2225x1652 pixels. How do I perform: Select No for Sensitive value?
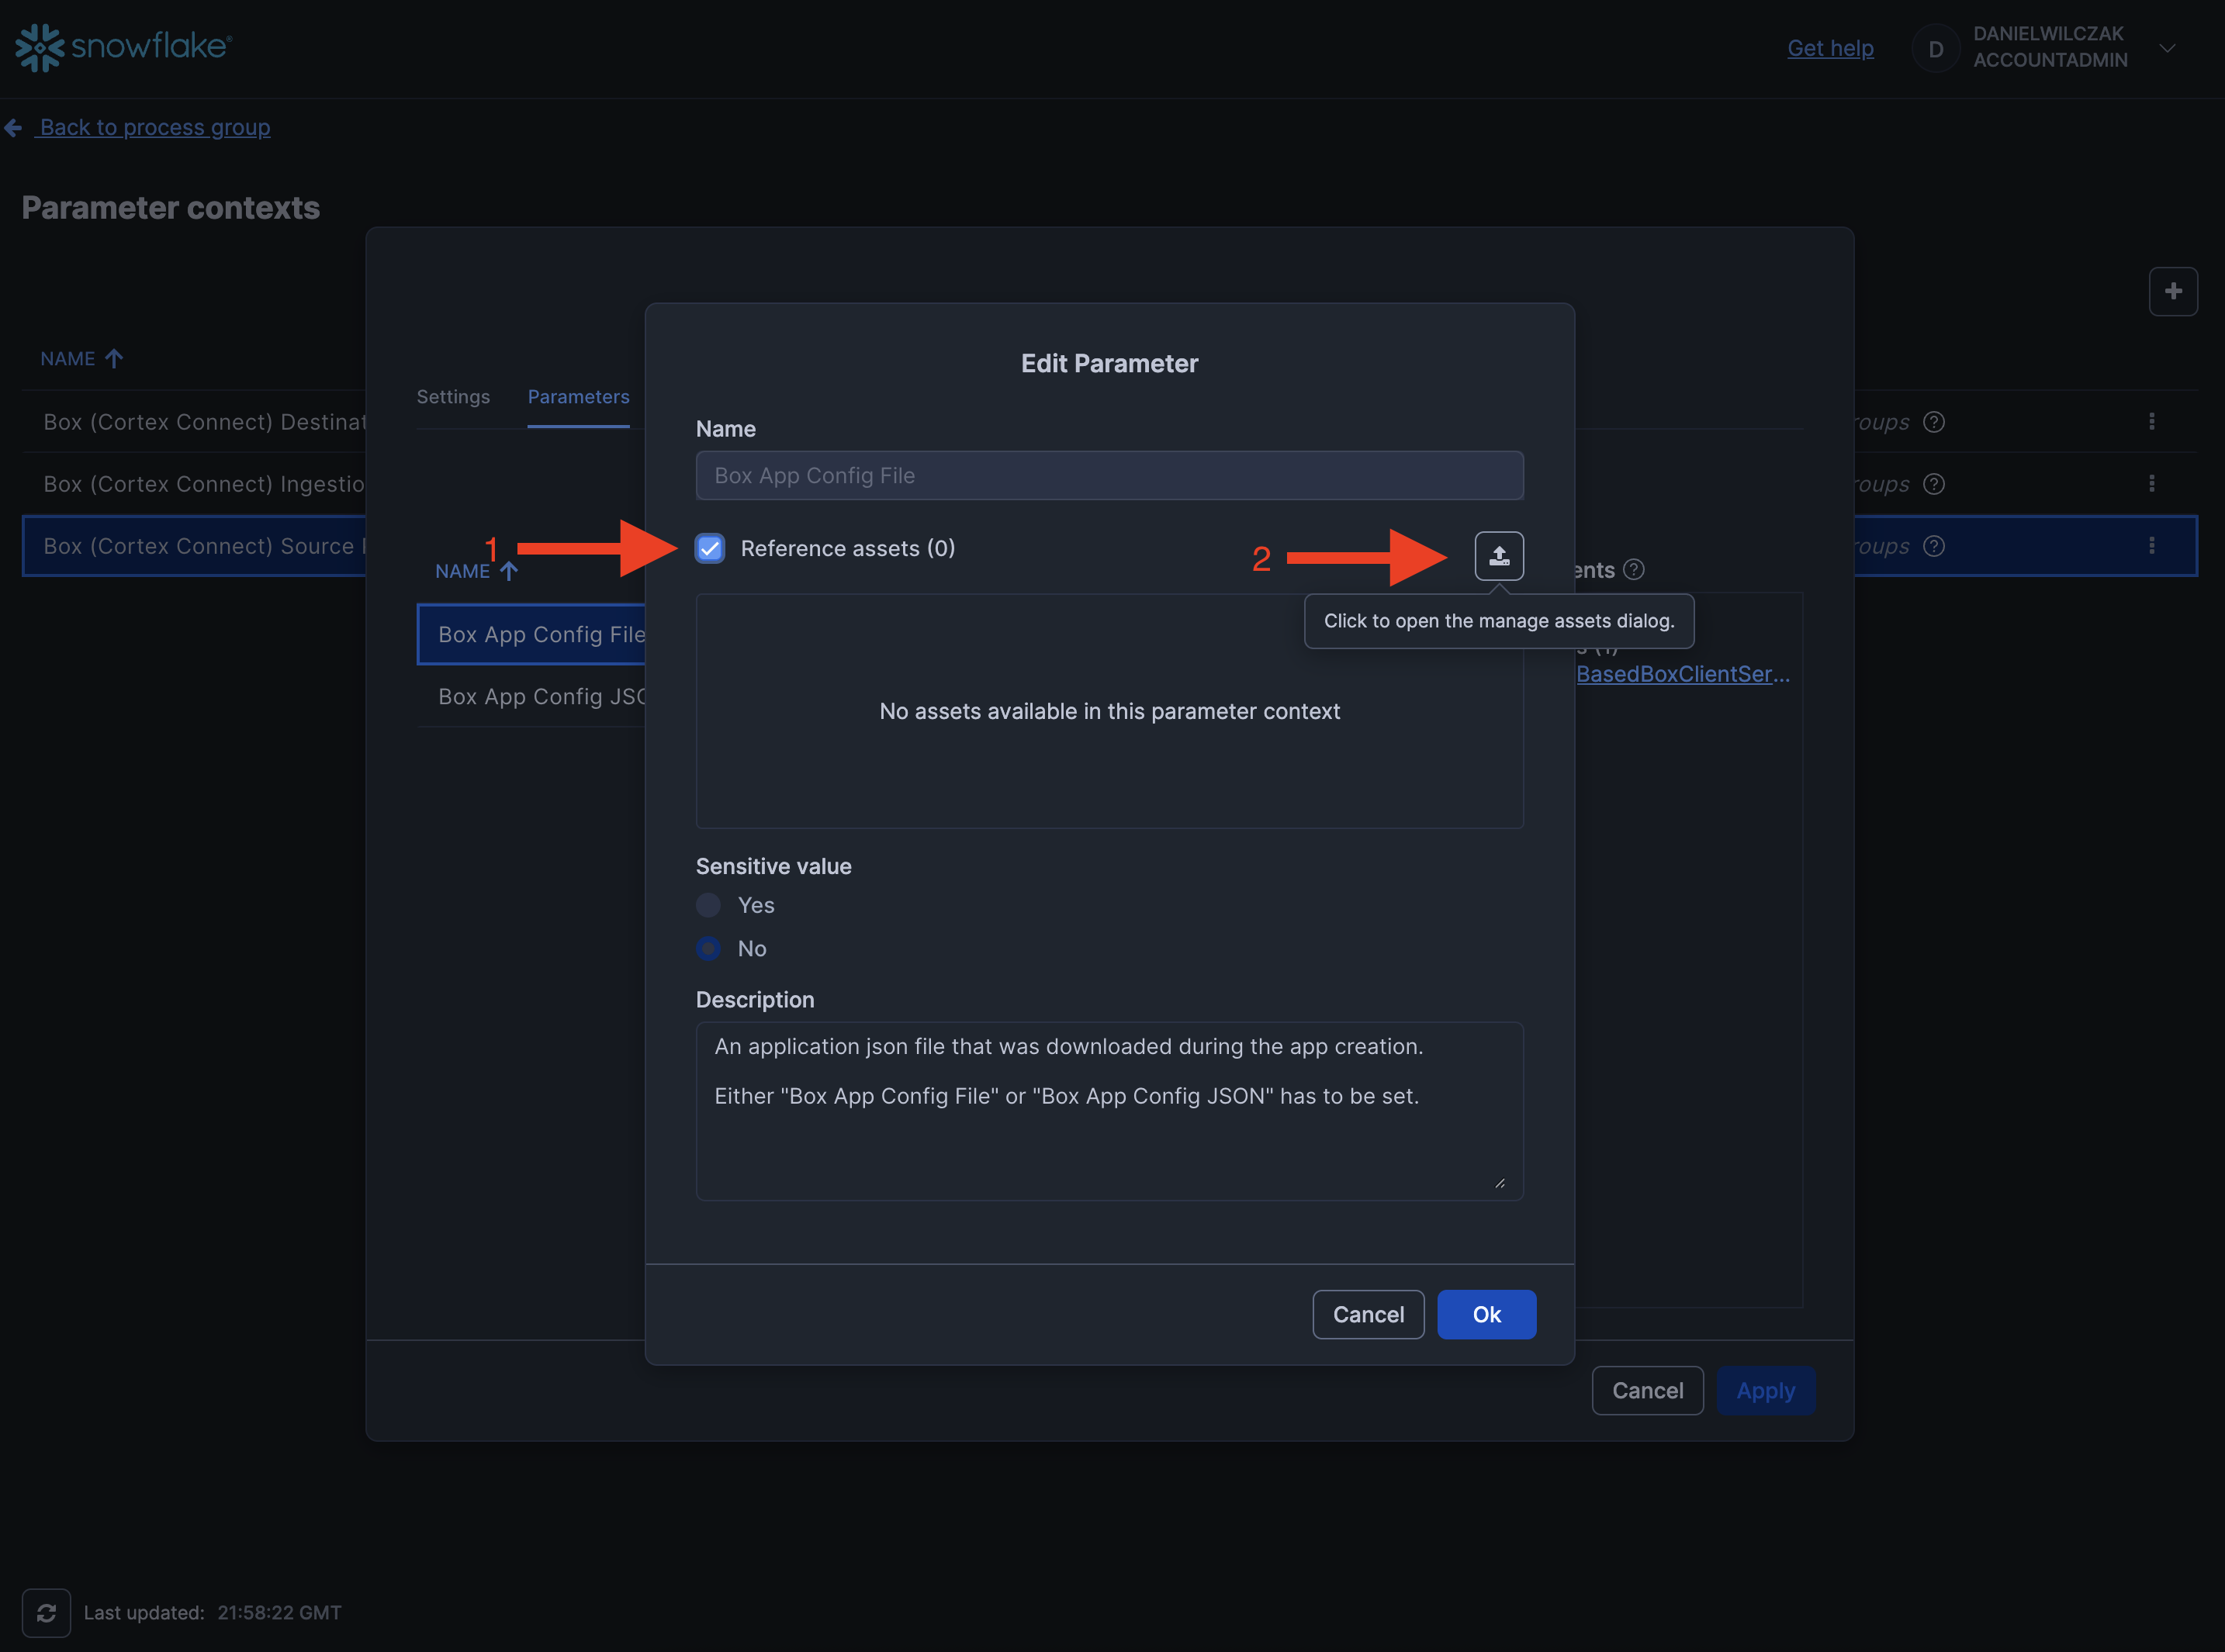point(708,948)
